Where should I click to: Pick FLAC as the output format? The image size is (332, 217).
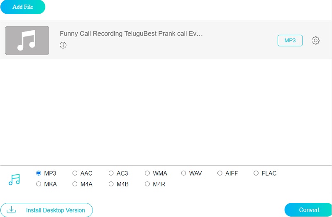click(x=256, y=174)
